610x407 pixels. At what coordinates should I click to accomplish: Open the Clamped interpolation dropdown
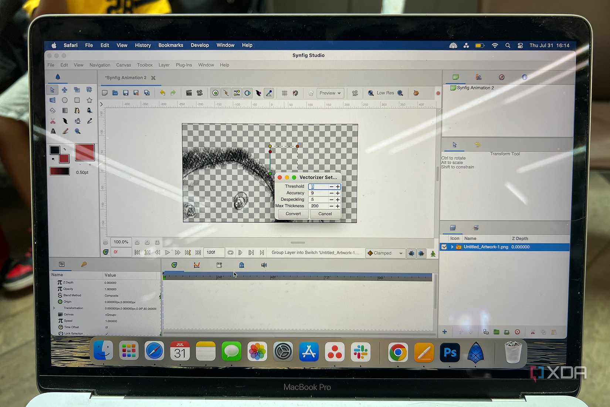[x=385, y=253]
